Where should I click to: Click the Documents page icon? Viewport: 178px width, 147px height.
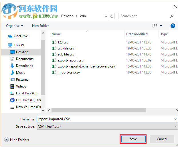coord(12,59)
